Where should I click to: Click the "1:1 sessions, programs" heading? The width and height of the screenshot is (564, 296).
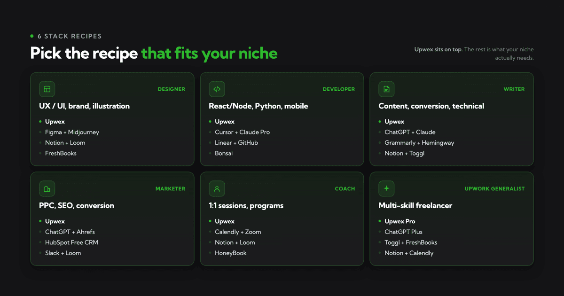click(x=246, y=206)
